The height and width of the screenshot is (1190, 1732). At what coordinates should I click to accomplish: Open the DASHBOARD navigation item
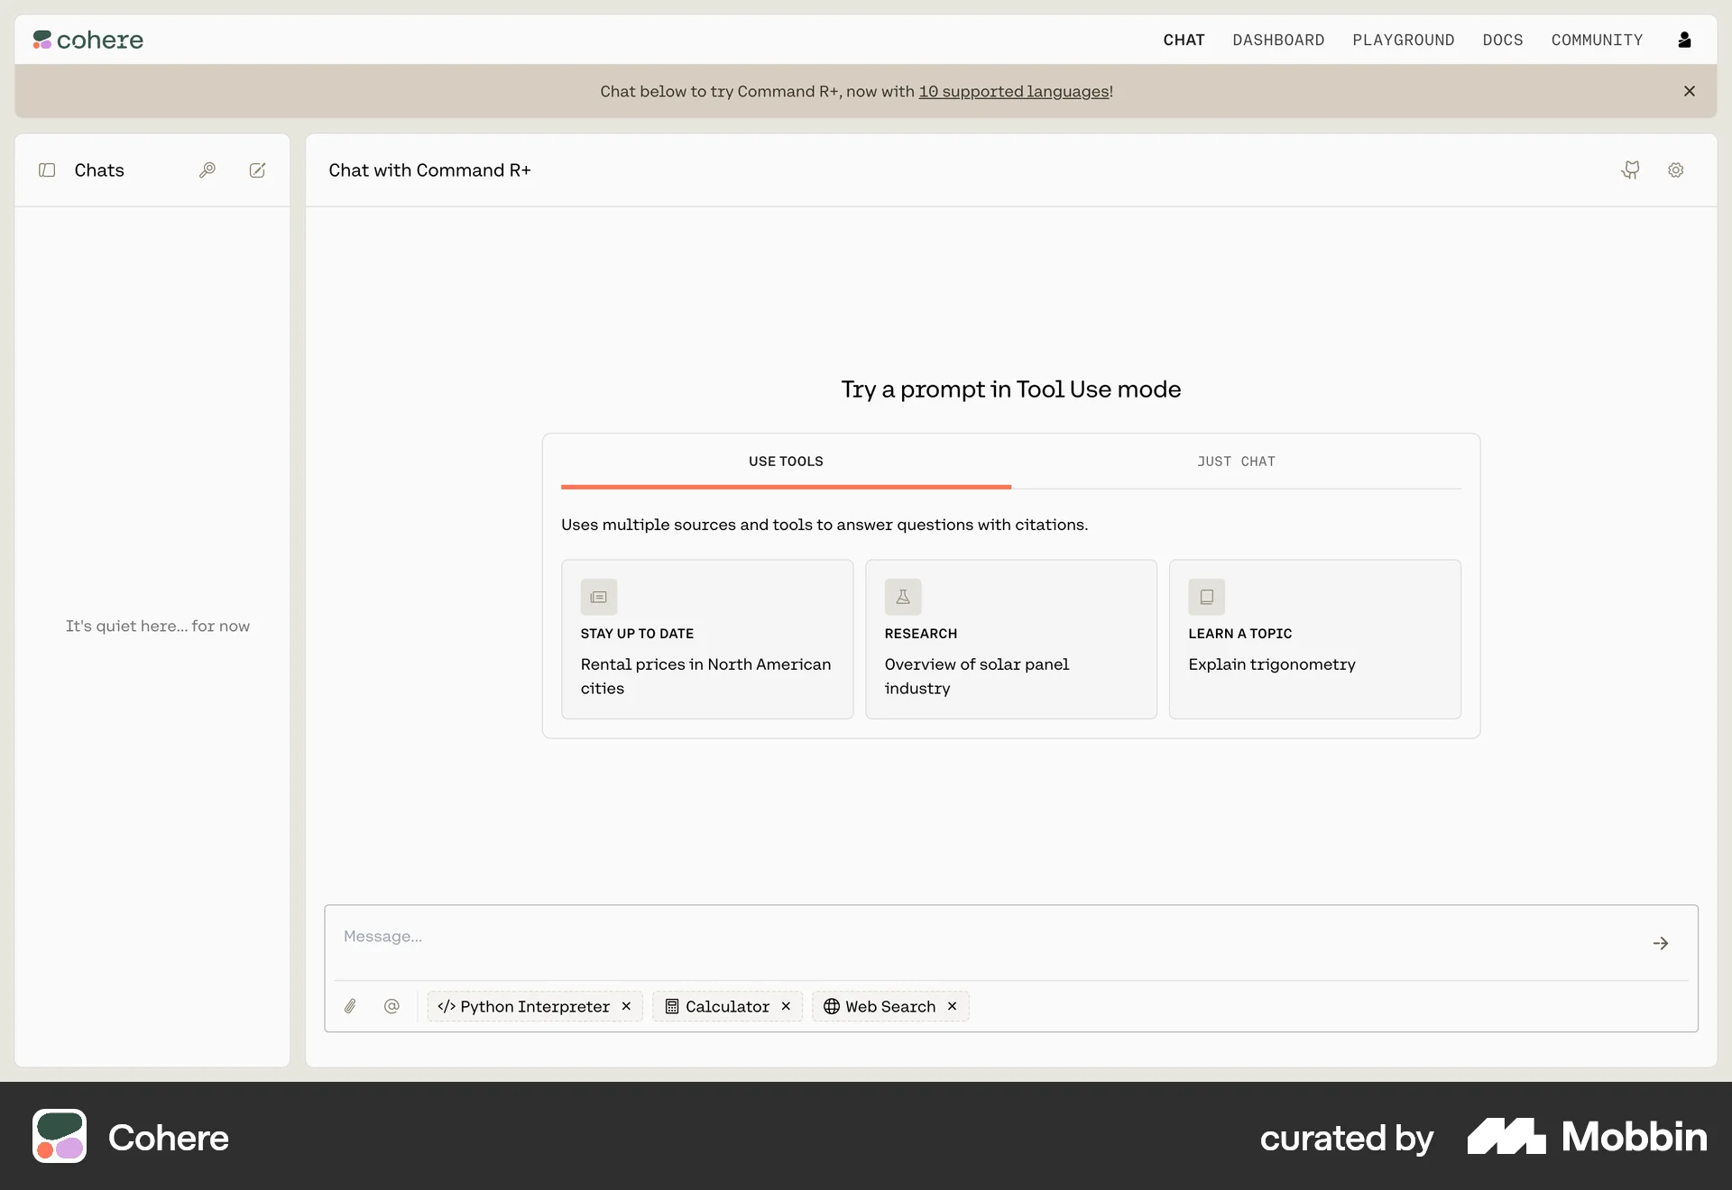1278,40
